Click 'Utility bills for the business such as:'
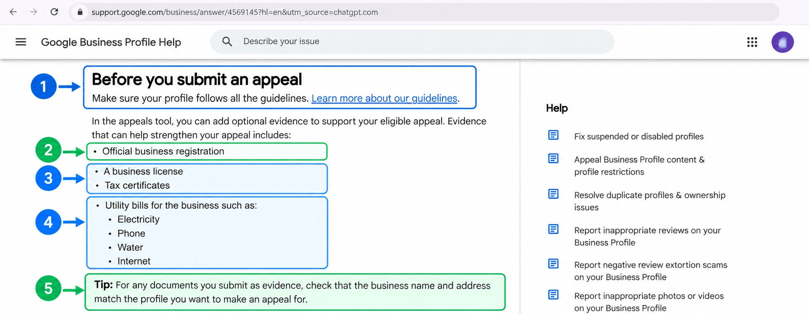The width and height of the screenshot is (809, 314). click(x=181, y=206)
